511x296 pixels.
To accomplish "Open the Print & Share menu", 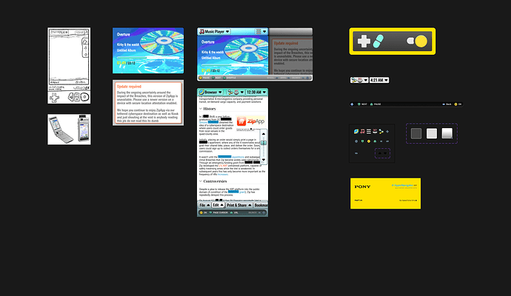I will [239, 205].
